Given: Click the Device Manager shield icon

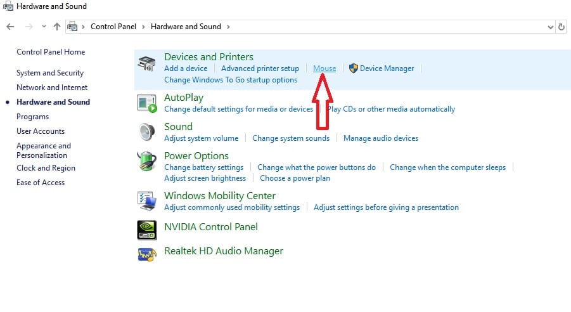Looking at the screenshot, I should 354,68.
